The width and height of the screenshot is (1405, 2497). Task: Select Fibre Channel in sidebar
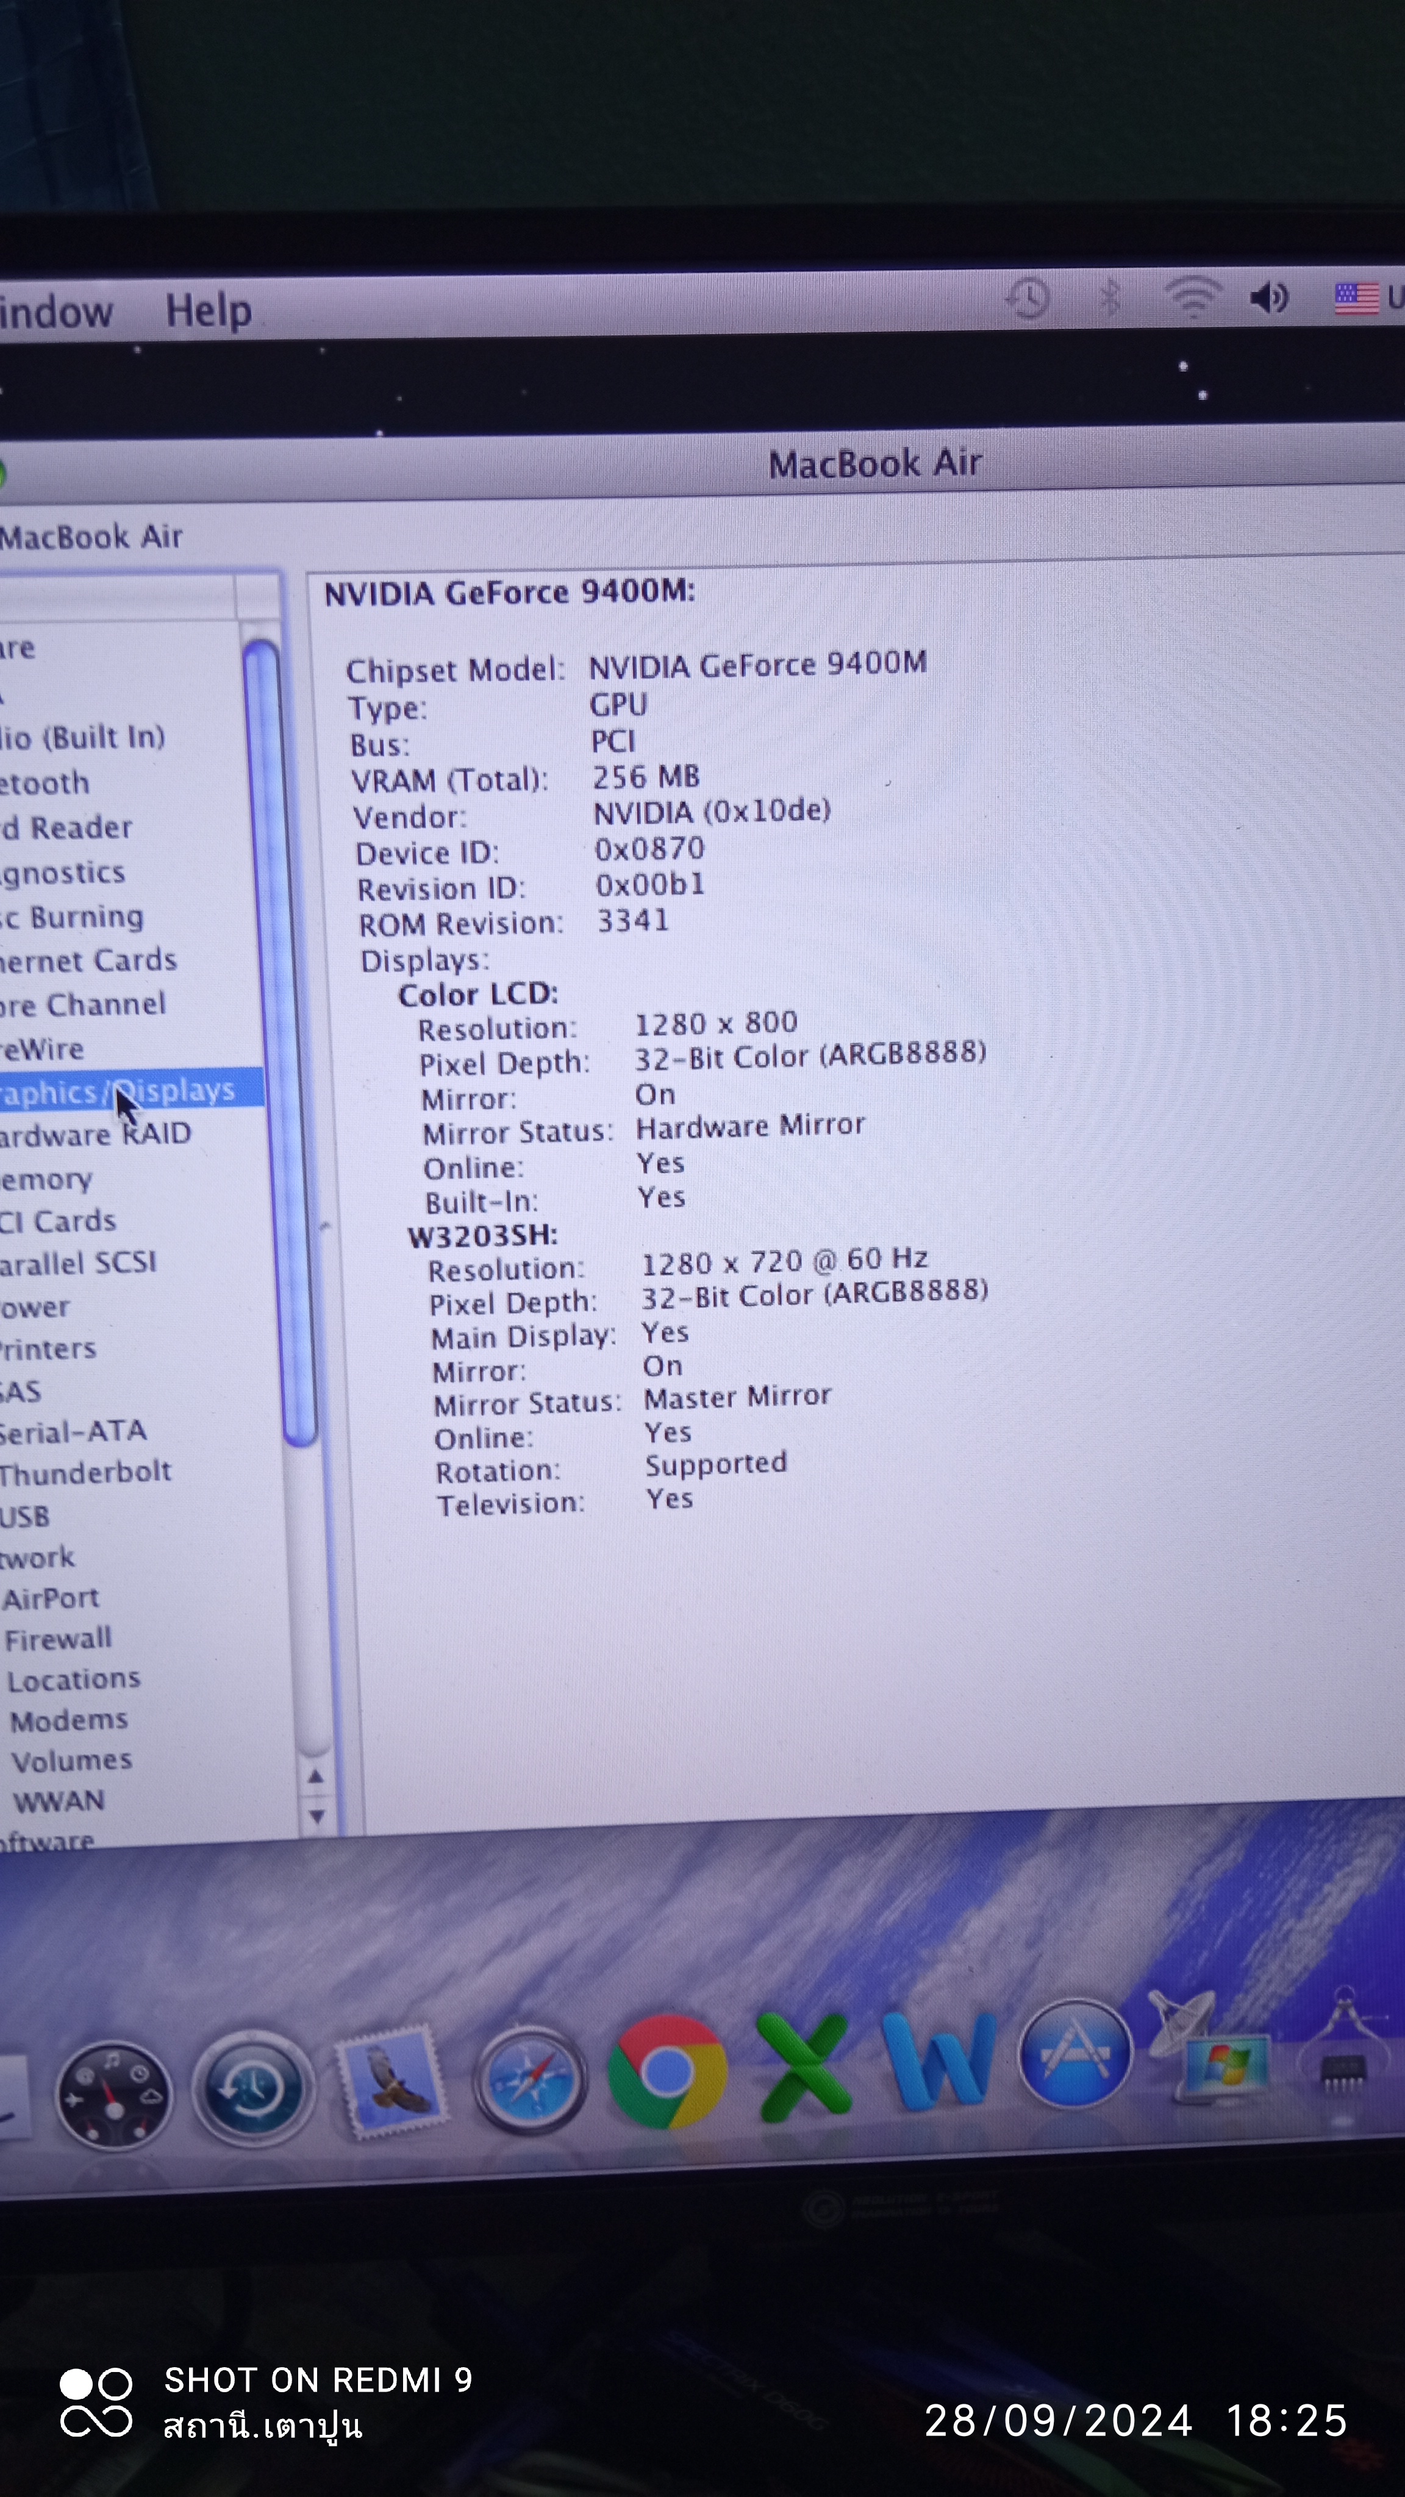[x=82, y=1004]
